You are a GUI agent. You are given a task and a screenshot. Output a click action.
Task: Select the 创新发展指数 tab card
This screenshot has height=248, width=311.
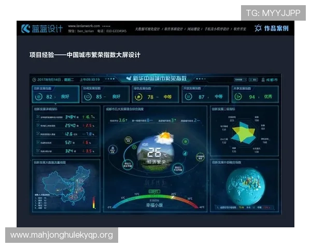pos(56,94)
